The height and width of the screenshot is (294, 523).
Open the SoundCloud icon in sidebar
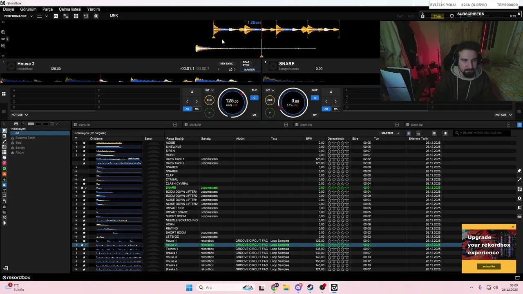[4, 174]
